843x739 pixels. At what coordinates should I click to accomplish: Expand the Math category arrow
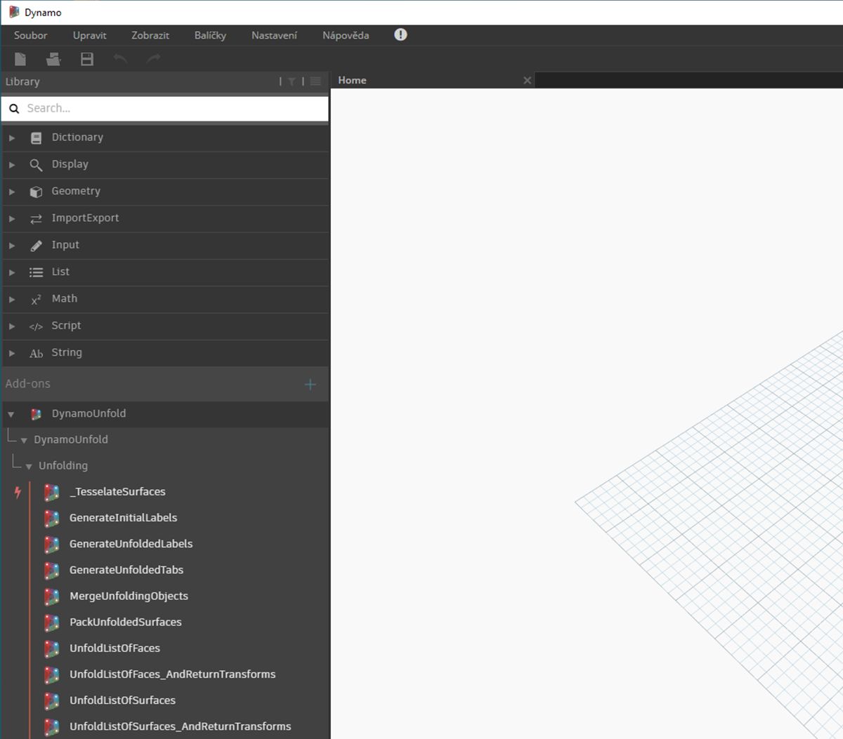[12, 300]
